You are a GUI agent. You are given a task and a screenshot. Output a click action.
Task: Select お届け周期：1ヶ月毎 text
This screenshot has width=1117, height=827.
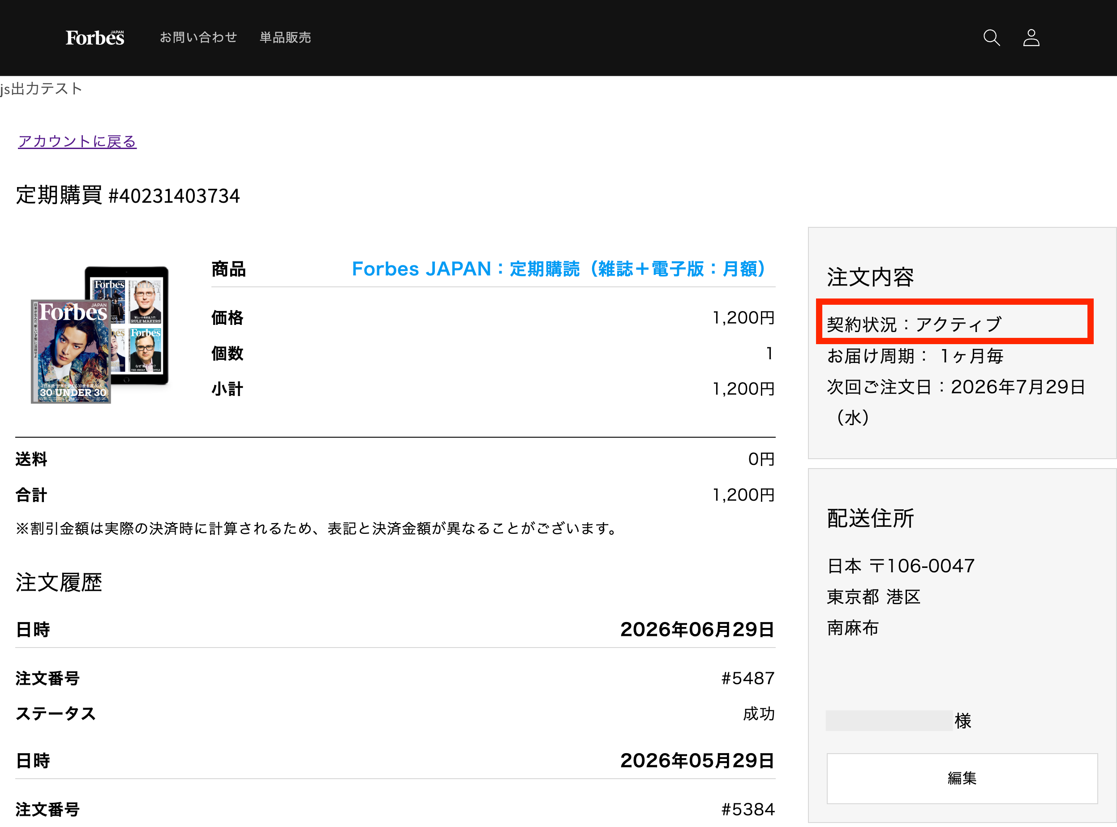915,356
